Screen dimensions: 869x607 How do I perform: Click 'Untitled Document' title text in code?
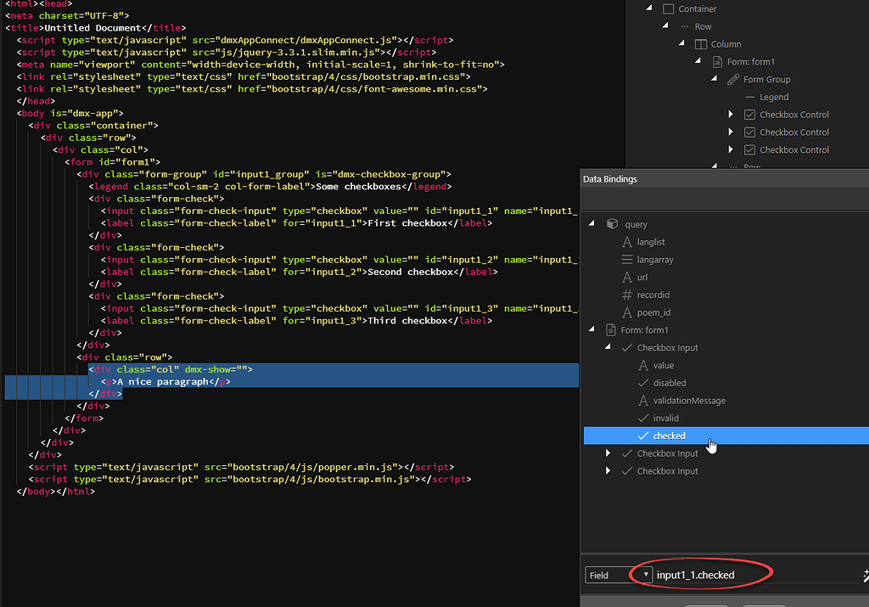pyautogui.click(x=93, y=28)
